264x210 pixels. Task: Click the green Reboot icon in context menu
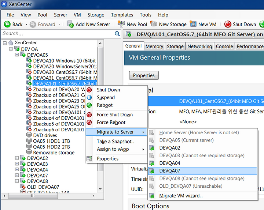pyautogui.click(x=89, y=105)
